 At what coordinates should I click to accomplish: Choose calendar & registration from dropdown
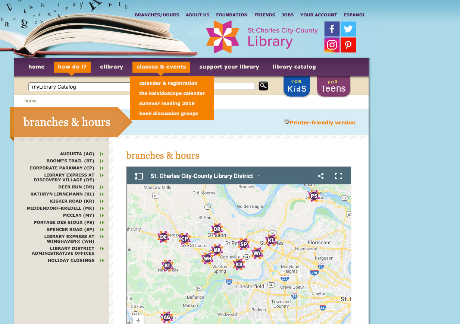(x=168, y=83)
